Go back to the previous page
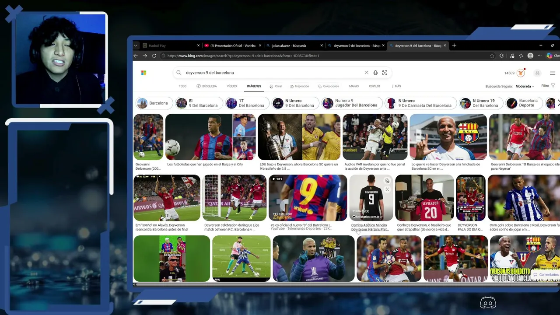 (x=136, y=56)
